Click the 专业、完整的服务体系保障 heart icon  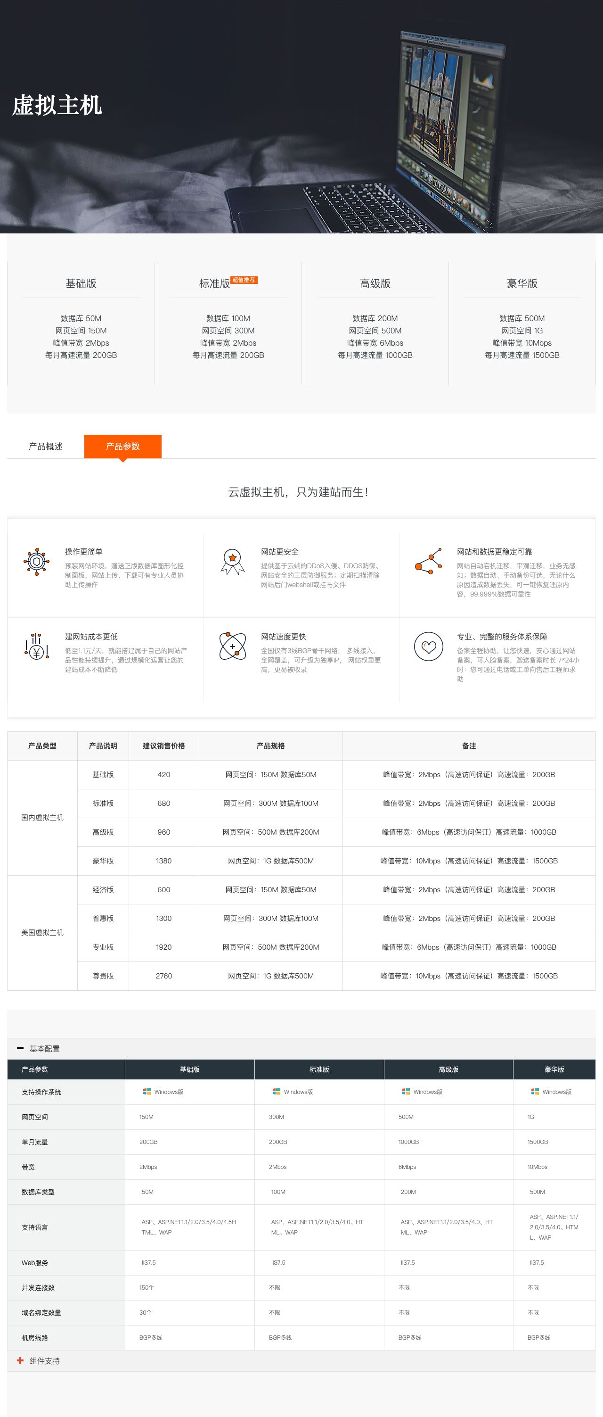coord(429,646)
